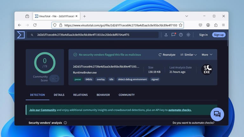This screenshot has width=244, height=137.
Task: Open the notifications flag icon
Action: [x=173, y=35]
